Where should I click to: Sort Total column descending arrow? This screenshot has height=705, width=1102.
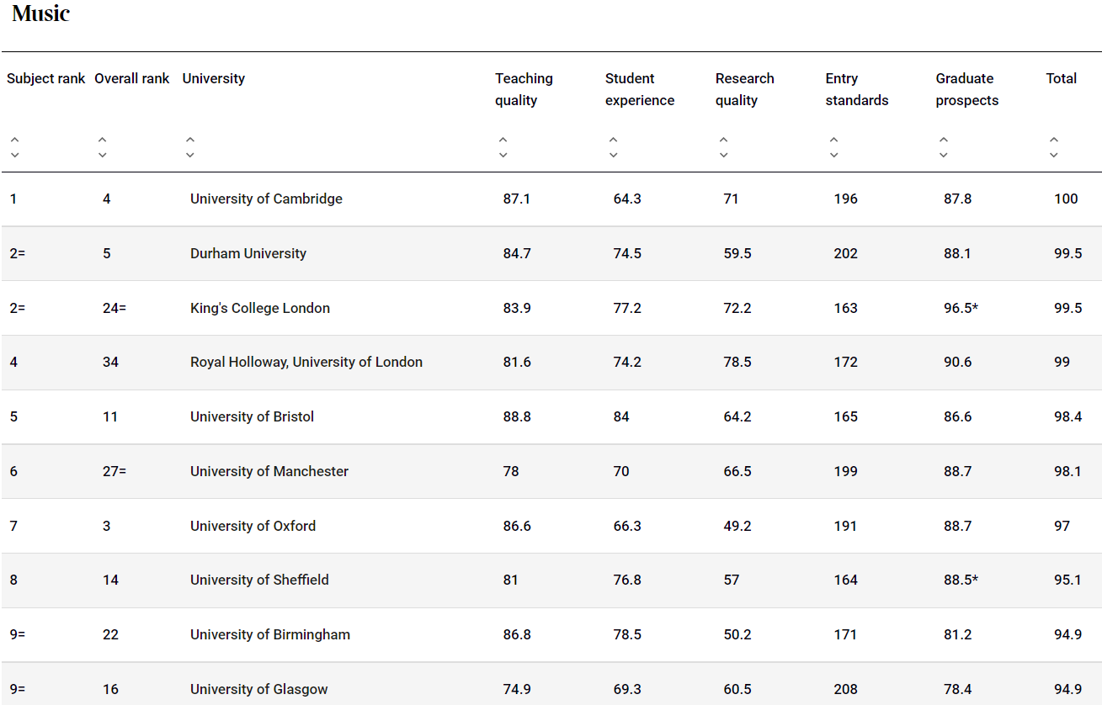coord(1054,155)
